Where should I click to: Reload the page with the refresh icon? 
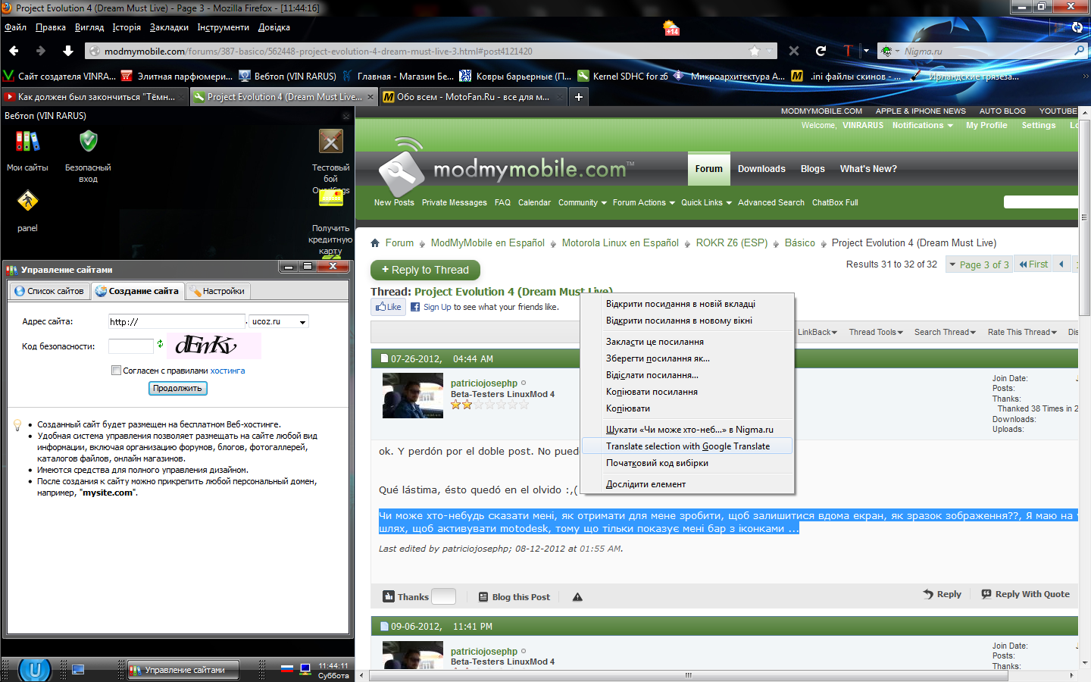[821, 51]
